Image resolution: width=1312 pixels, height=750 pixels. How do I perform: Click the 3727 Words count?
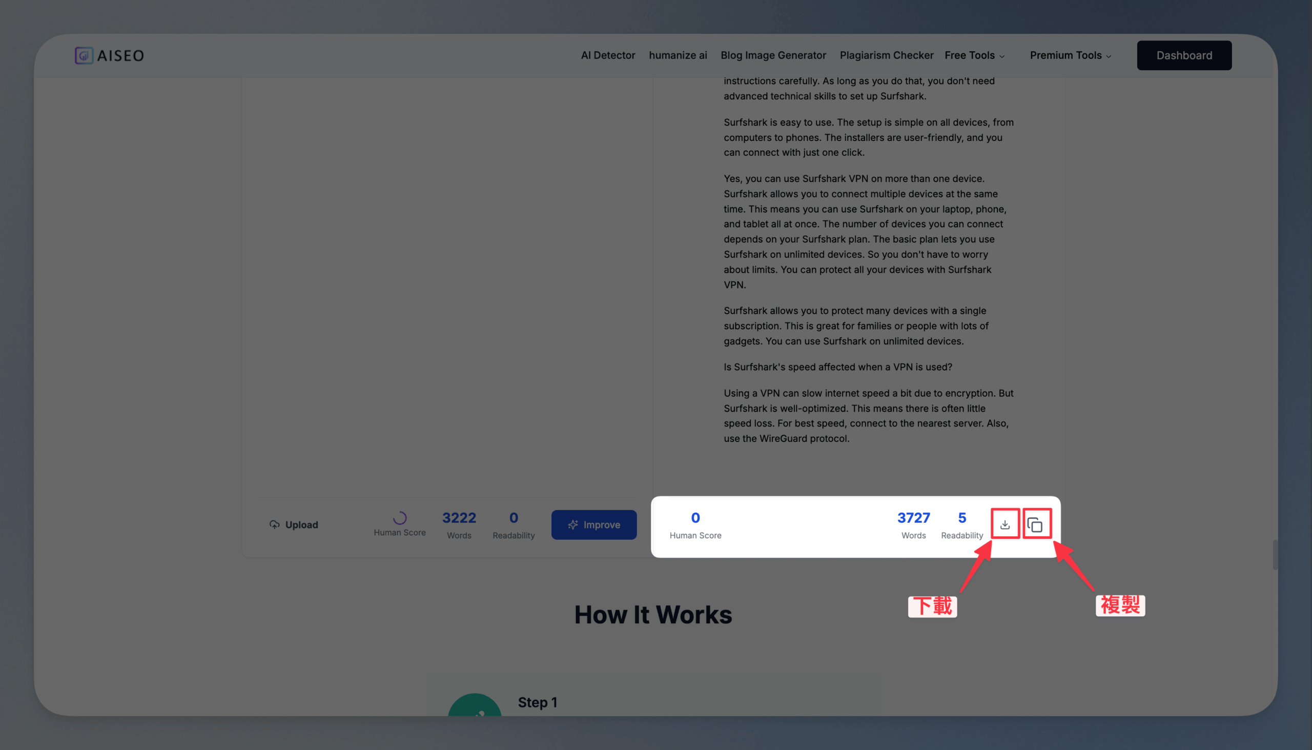pos(913,518)
